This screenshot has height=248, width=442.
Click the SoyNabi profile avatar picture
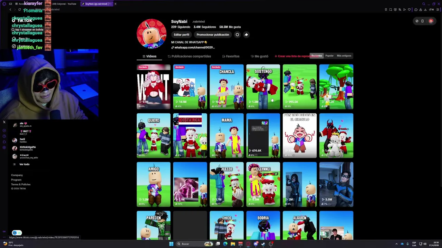[152, 34]
